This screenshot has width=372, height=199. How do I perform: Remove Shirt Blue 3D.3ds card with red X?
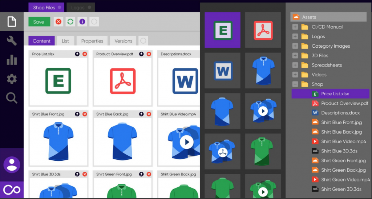84,174
